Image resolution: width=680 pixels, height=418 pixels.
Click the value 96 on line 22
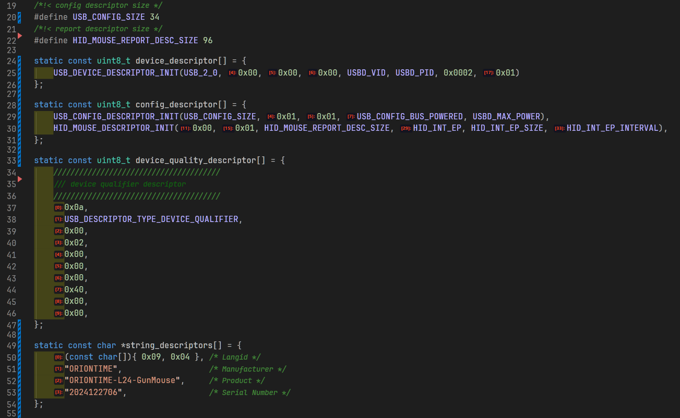(x=208, y=40)
